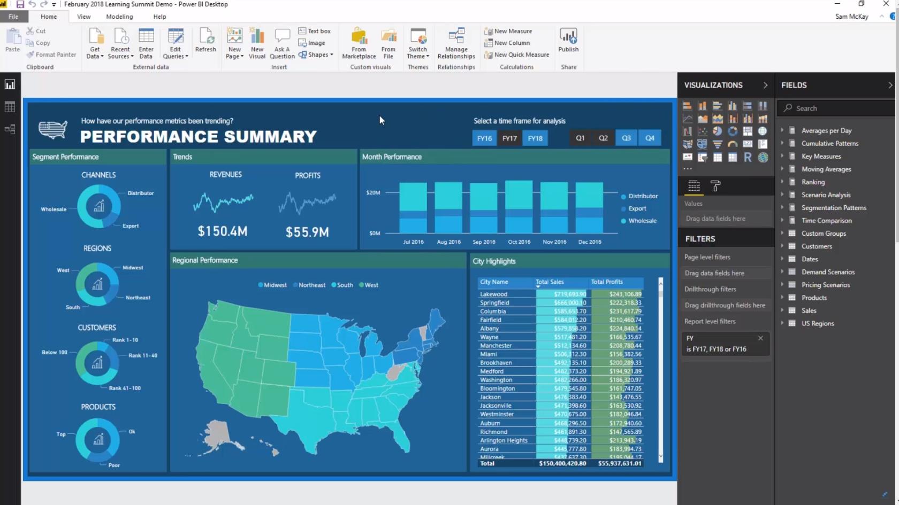899x505 pixels.
Task: Click the Lakewood row city name
Action: point(493,294)
